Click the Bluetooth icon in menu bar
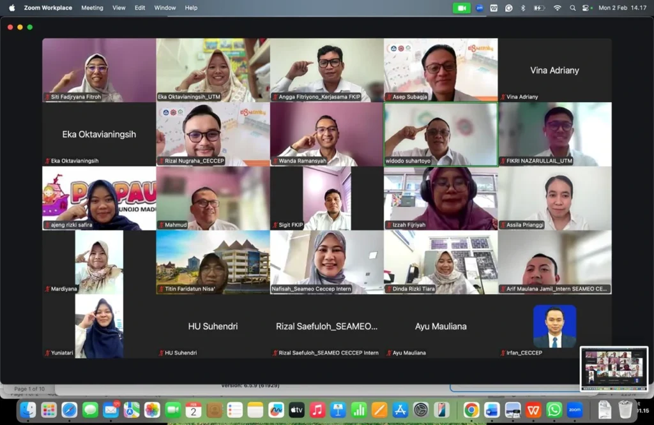The width and height of the screenshot is (654, 425). click(x=523, y=8)
